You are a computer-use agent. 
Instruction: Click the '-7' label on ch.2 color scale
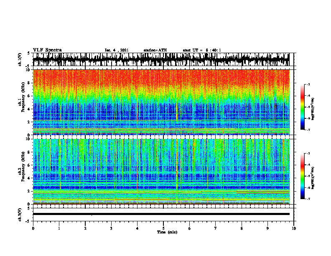click(x=308, y=199)
